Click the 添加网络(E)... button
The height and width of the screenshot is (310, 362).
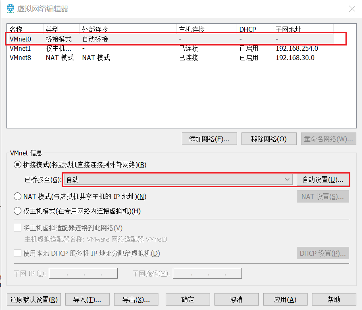(209, 139)
